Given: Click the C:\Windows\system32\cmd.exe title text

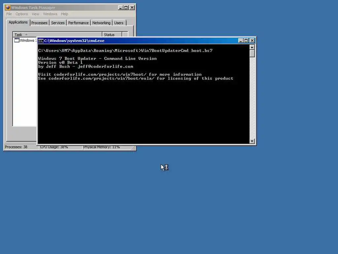Looking at the screenshot, I should click(74, 41).
